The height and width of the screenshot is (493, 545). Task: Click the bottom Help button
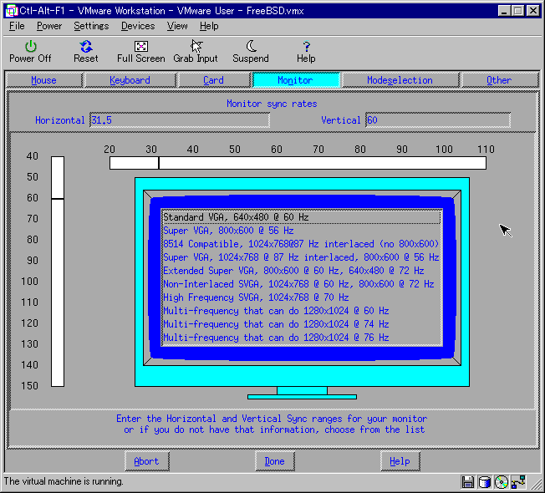(x=400, y=461)
